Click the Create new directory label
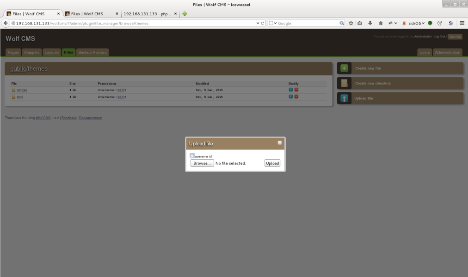 point(373,84)
